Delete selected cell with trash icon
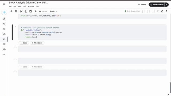This screenshot has width=171, height=96. [16, 11]
